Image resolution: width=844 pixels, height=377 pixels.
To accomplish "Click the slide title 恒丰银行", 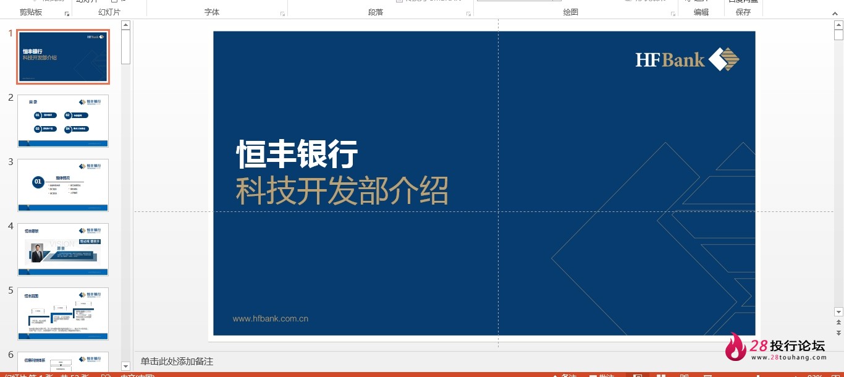I will tap(297, 155).
